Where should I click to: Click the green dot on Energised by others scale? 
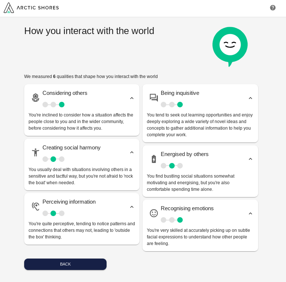[172, 166]
